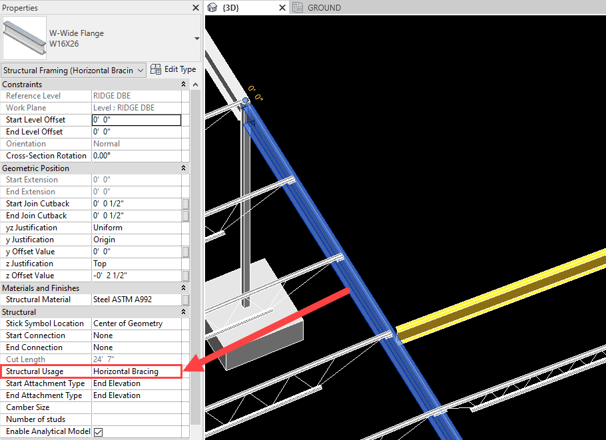Switch to the GROUND view tab
The height and width of the screenshot is (440, 606).
pyautogui.click(x=324, y=8)
